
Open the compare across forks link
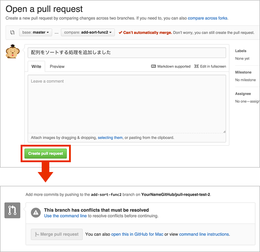[x=208, y=18]
